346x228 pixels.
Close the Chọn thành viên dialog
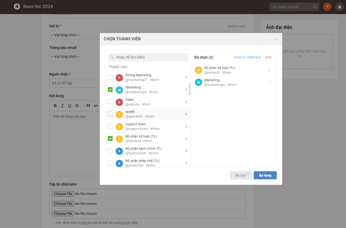click(x=276, y=39)
